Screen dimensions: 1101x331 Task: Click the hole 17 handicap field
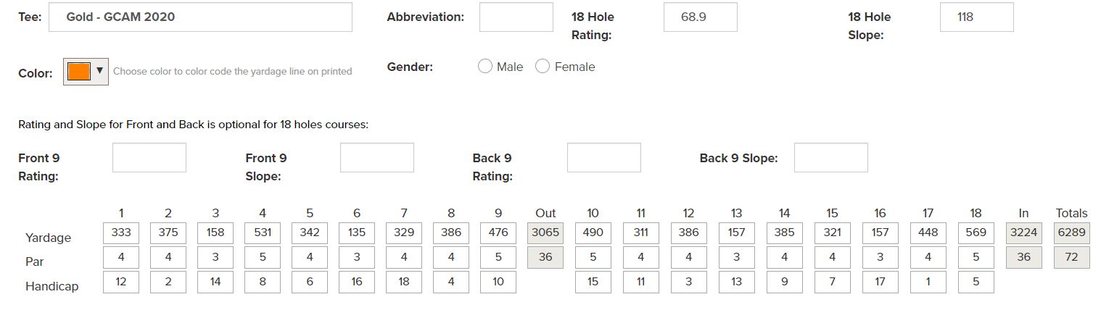click(928, 282)
